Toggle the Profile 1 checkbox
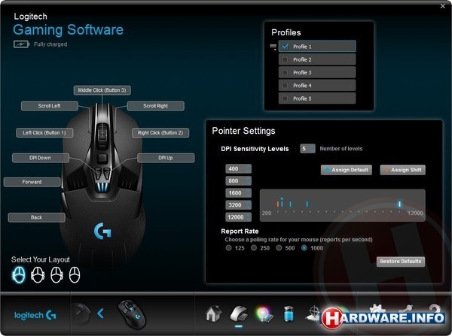Screen dimensions: 452x336 (x=285, y=47)
